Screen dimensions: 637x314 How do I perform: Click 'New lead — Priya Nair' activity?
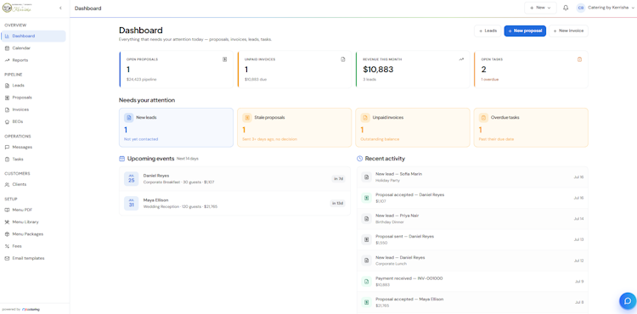(x=472, y=219)
